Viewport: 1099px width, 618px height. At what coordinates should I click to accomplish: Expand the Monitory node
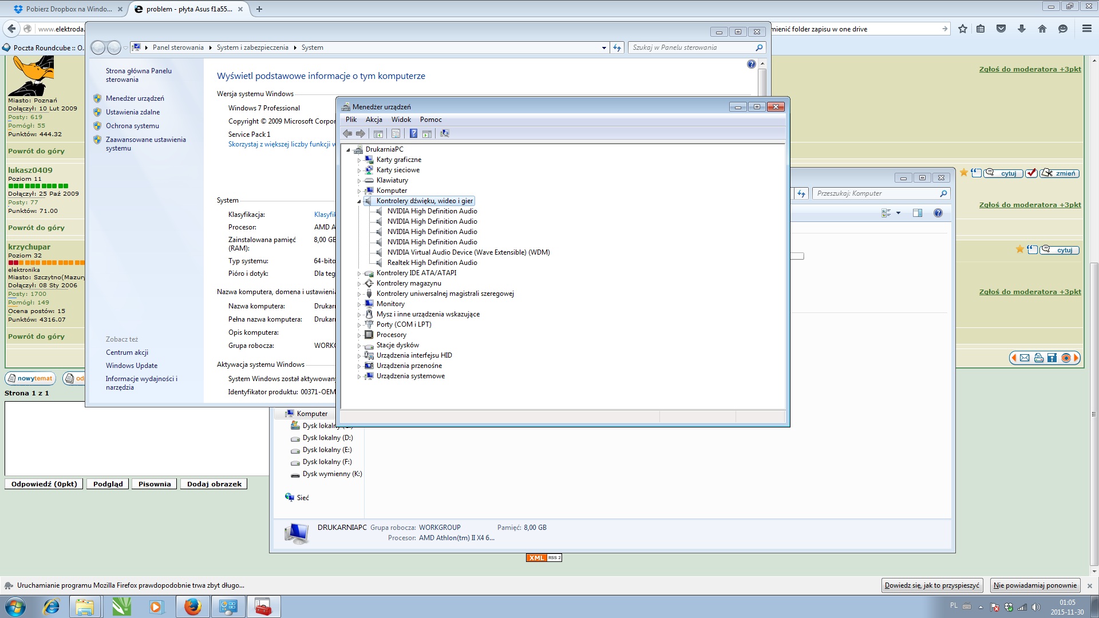coord(359,304)
